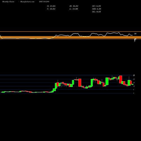This screenshot has height=141, width=141.
Task: Click the 'Monthly Charts' title text
Action: pyautogui.click(x=8, y=2)
